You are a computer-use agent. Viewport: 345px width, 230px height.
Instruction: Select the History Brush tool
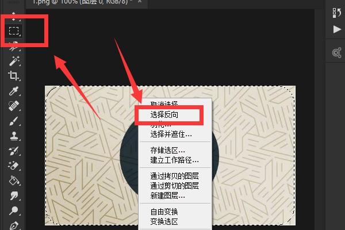coord(14,151)
